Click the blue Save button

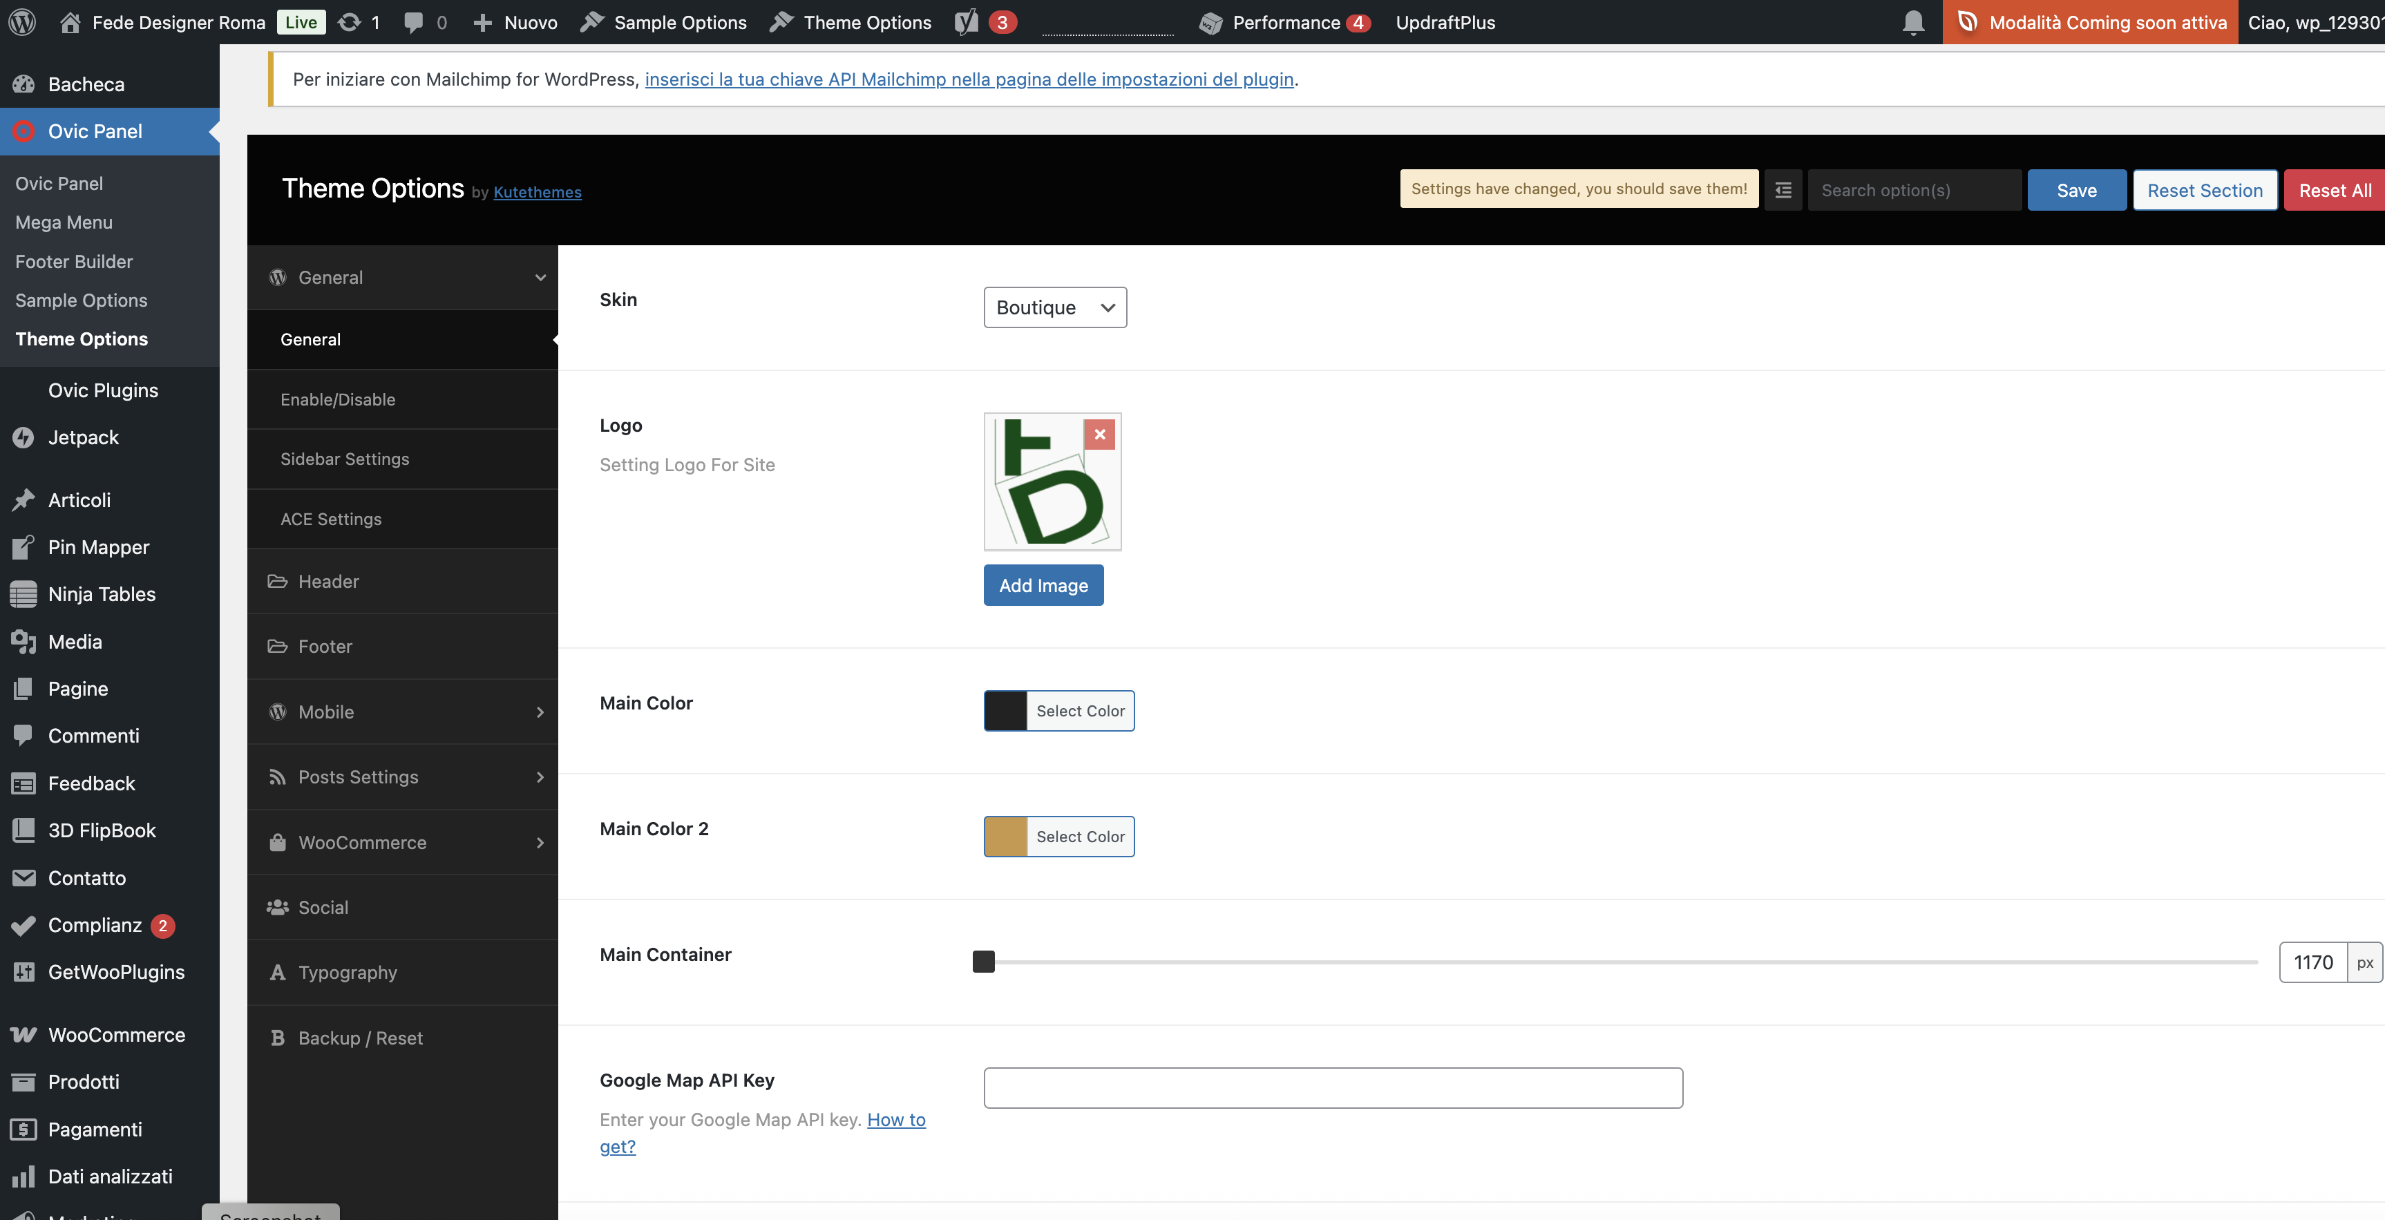(x=2075, y=190)
